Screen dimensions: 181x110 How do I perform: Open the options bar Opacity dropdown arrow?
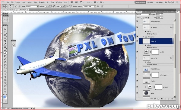tap(50, 6)
